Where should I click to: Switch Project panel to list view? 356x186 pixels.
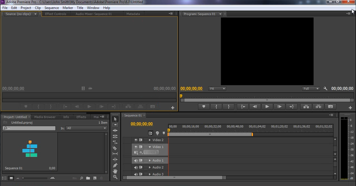pyautogui.click(x=4, y=178)
